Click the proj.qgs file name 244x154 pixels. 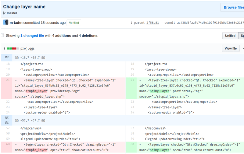pos(28,49)
